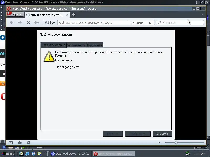210x157 pixels.
Task: Click the yellow warning triangle icon
Action: click(x=49, y=56)
